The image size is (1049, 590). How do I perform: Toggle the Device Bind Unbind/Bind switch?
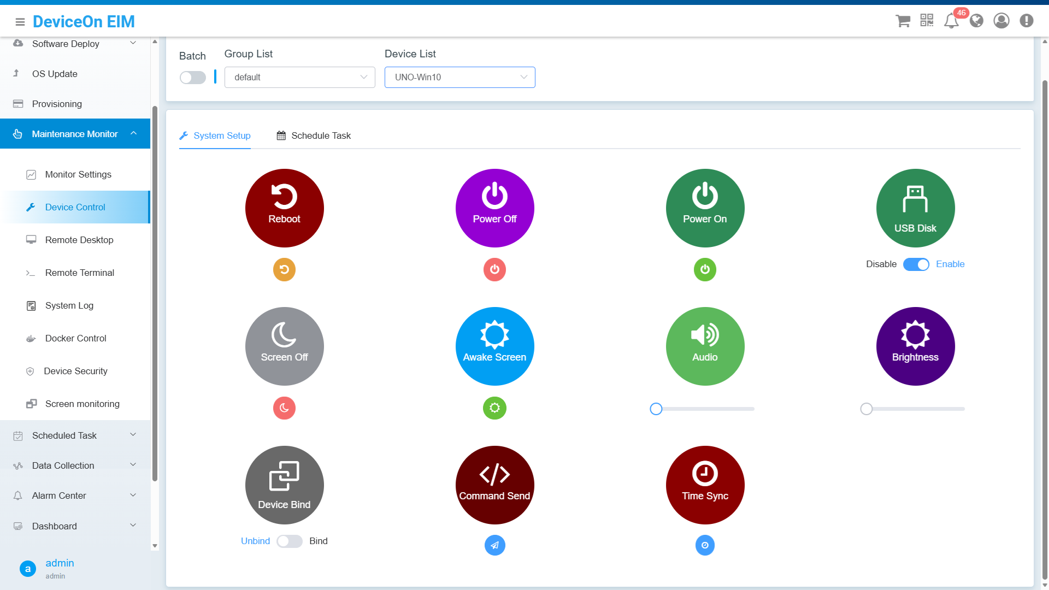(x=290, y=541)
